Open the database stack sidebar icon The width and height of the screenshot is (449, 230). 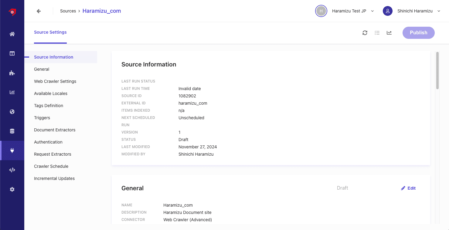(12, 131)
